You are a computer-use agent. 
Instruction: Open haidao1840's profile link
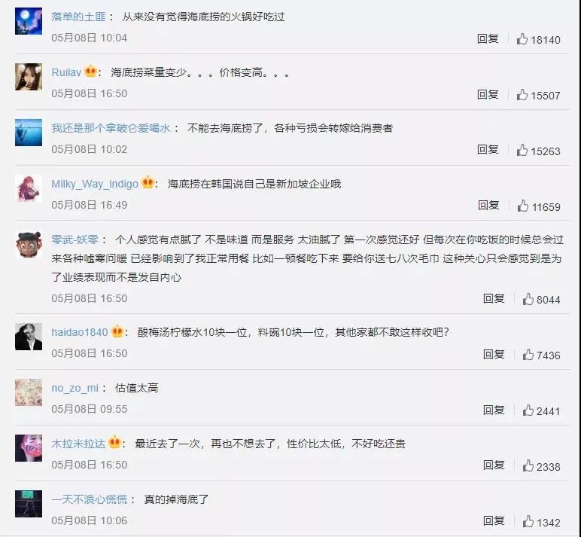tap(80, 332)
